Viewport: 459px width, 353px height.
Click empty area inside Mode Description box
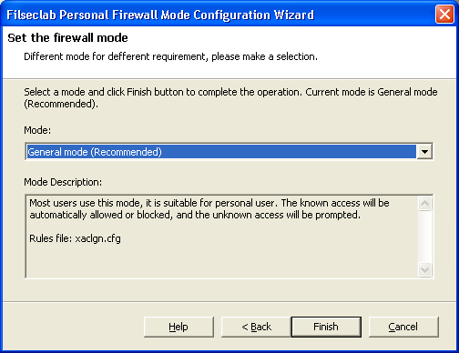coord(221,259)
